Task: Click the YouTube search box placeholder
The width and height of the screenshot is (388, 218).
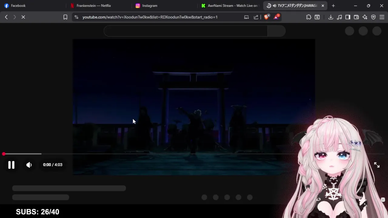Action: pos(186,31)
